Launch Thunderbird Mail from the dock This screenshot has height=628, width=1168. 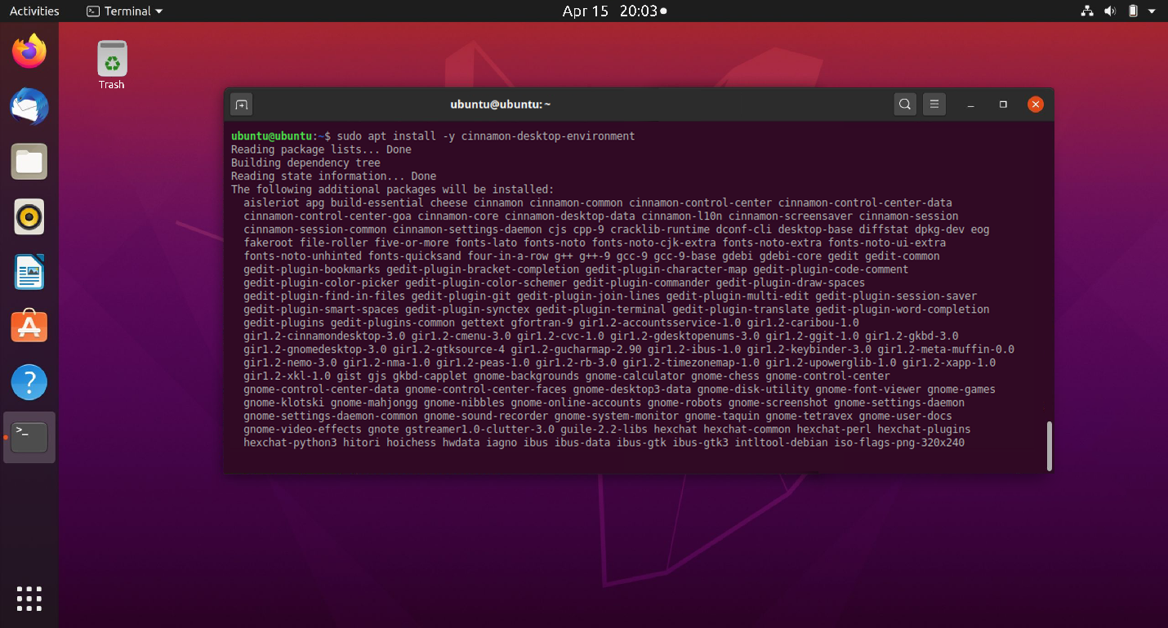click(29, 107)
